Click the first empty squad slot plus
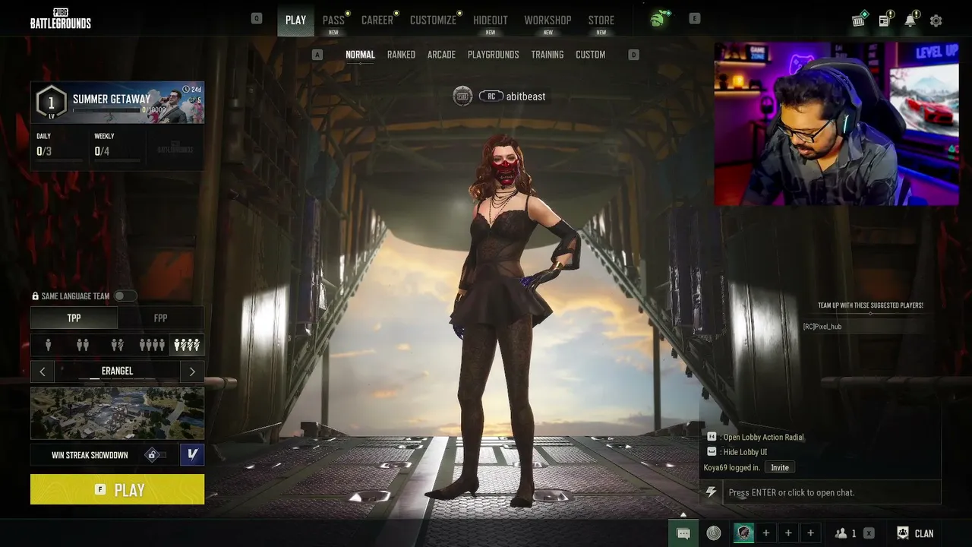The image size is (972, 547). tap(765, 533)
